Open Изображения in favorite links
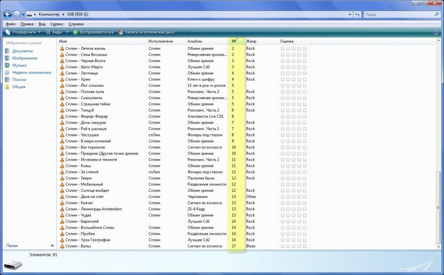Viewport: 444px width, 275px height. [x=24, y=58]
